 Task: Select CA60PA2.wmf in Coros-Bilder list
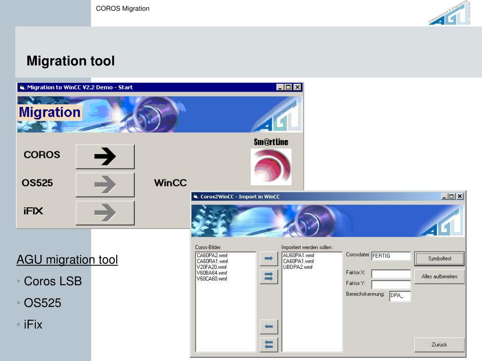click(x=212, y=255)
